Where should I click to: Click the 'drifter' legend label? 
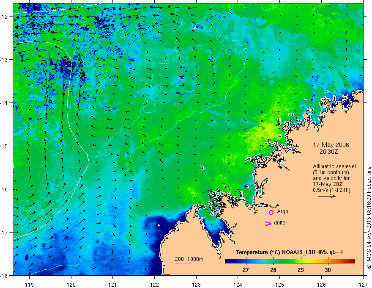pos(280,223)
